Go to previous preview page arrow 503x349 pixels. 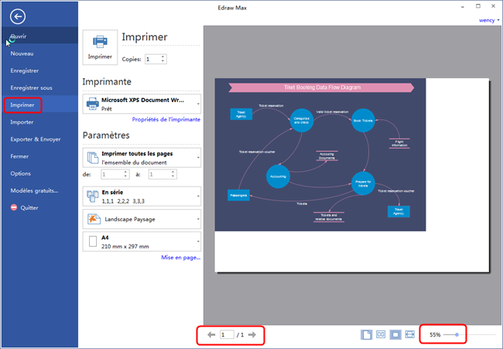pos(211,335)
